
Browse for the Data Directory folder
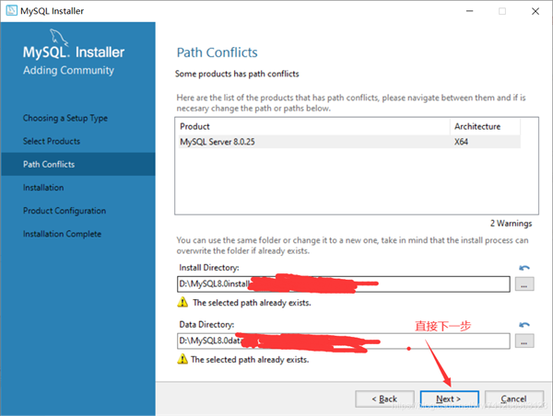524,341
